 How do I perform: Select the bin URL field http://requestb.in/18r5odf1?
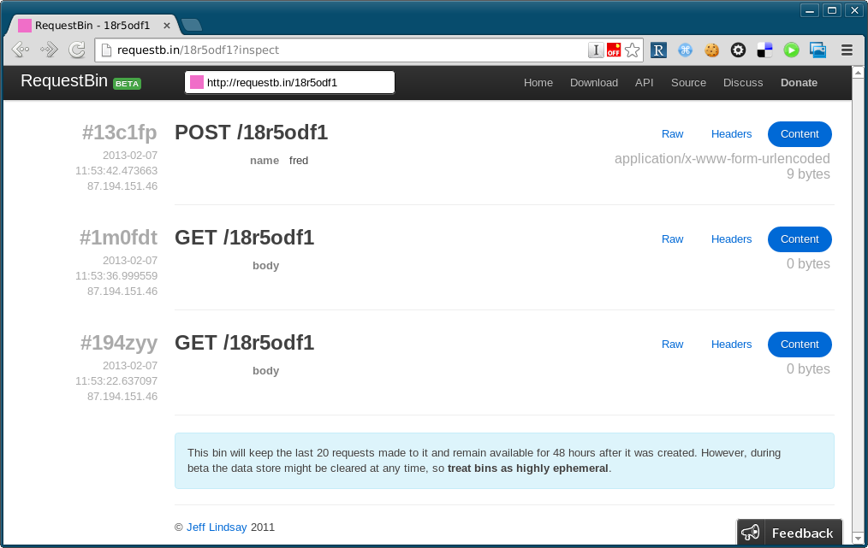click(x=289, y=82)
